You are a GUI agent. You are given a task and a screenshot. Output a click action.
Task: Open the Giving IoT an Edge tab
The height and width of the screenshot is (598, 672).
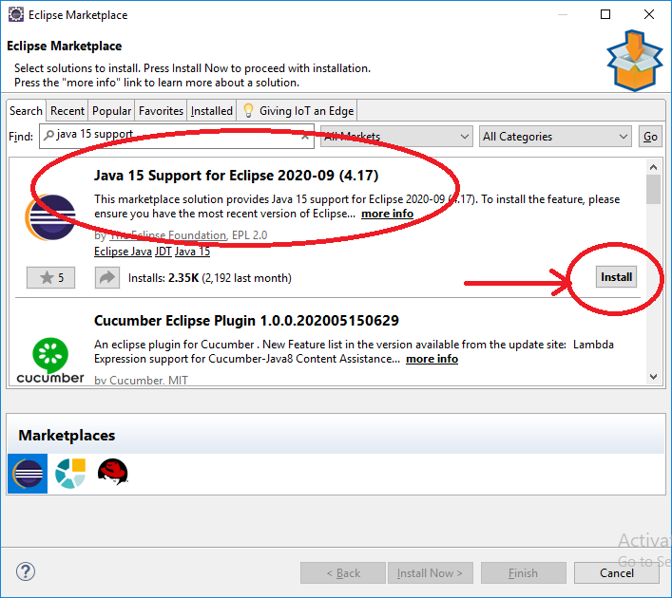click(x=298, y=111)
